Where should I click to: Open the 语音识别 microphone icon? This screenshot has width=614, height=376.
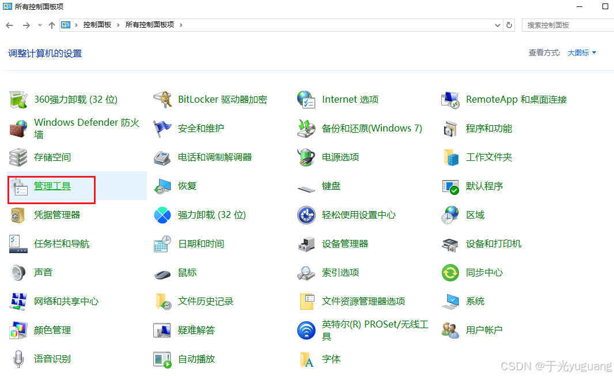(18, 359)
